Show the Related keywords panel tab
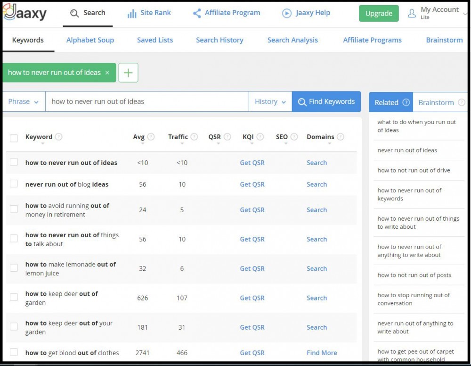This screenshot has height=366, width=471. click(391, 102)
